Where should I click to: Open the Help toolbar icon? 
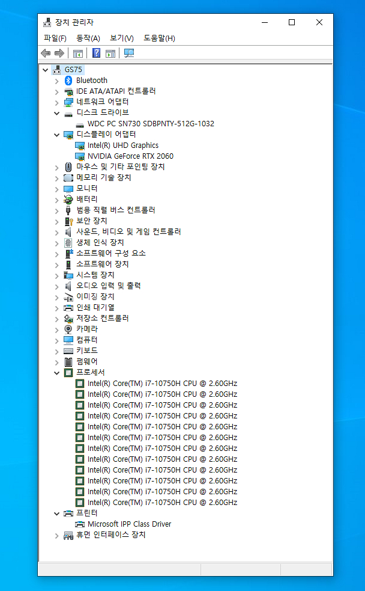[x=96, y=53]
